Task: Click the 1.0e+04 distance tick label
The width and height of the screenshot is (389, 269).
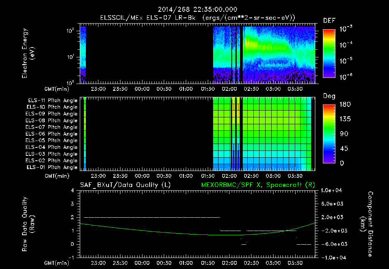Action: click(x=331, y=190)
